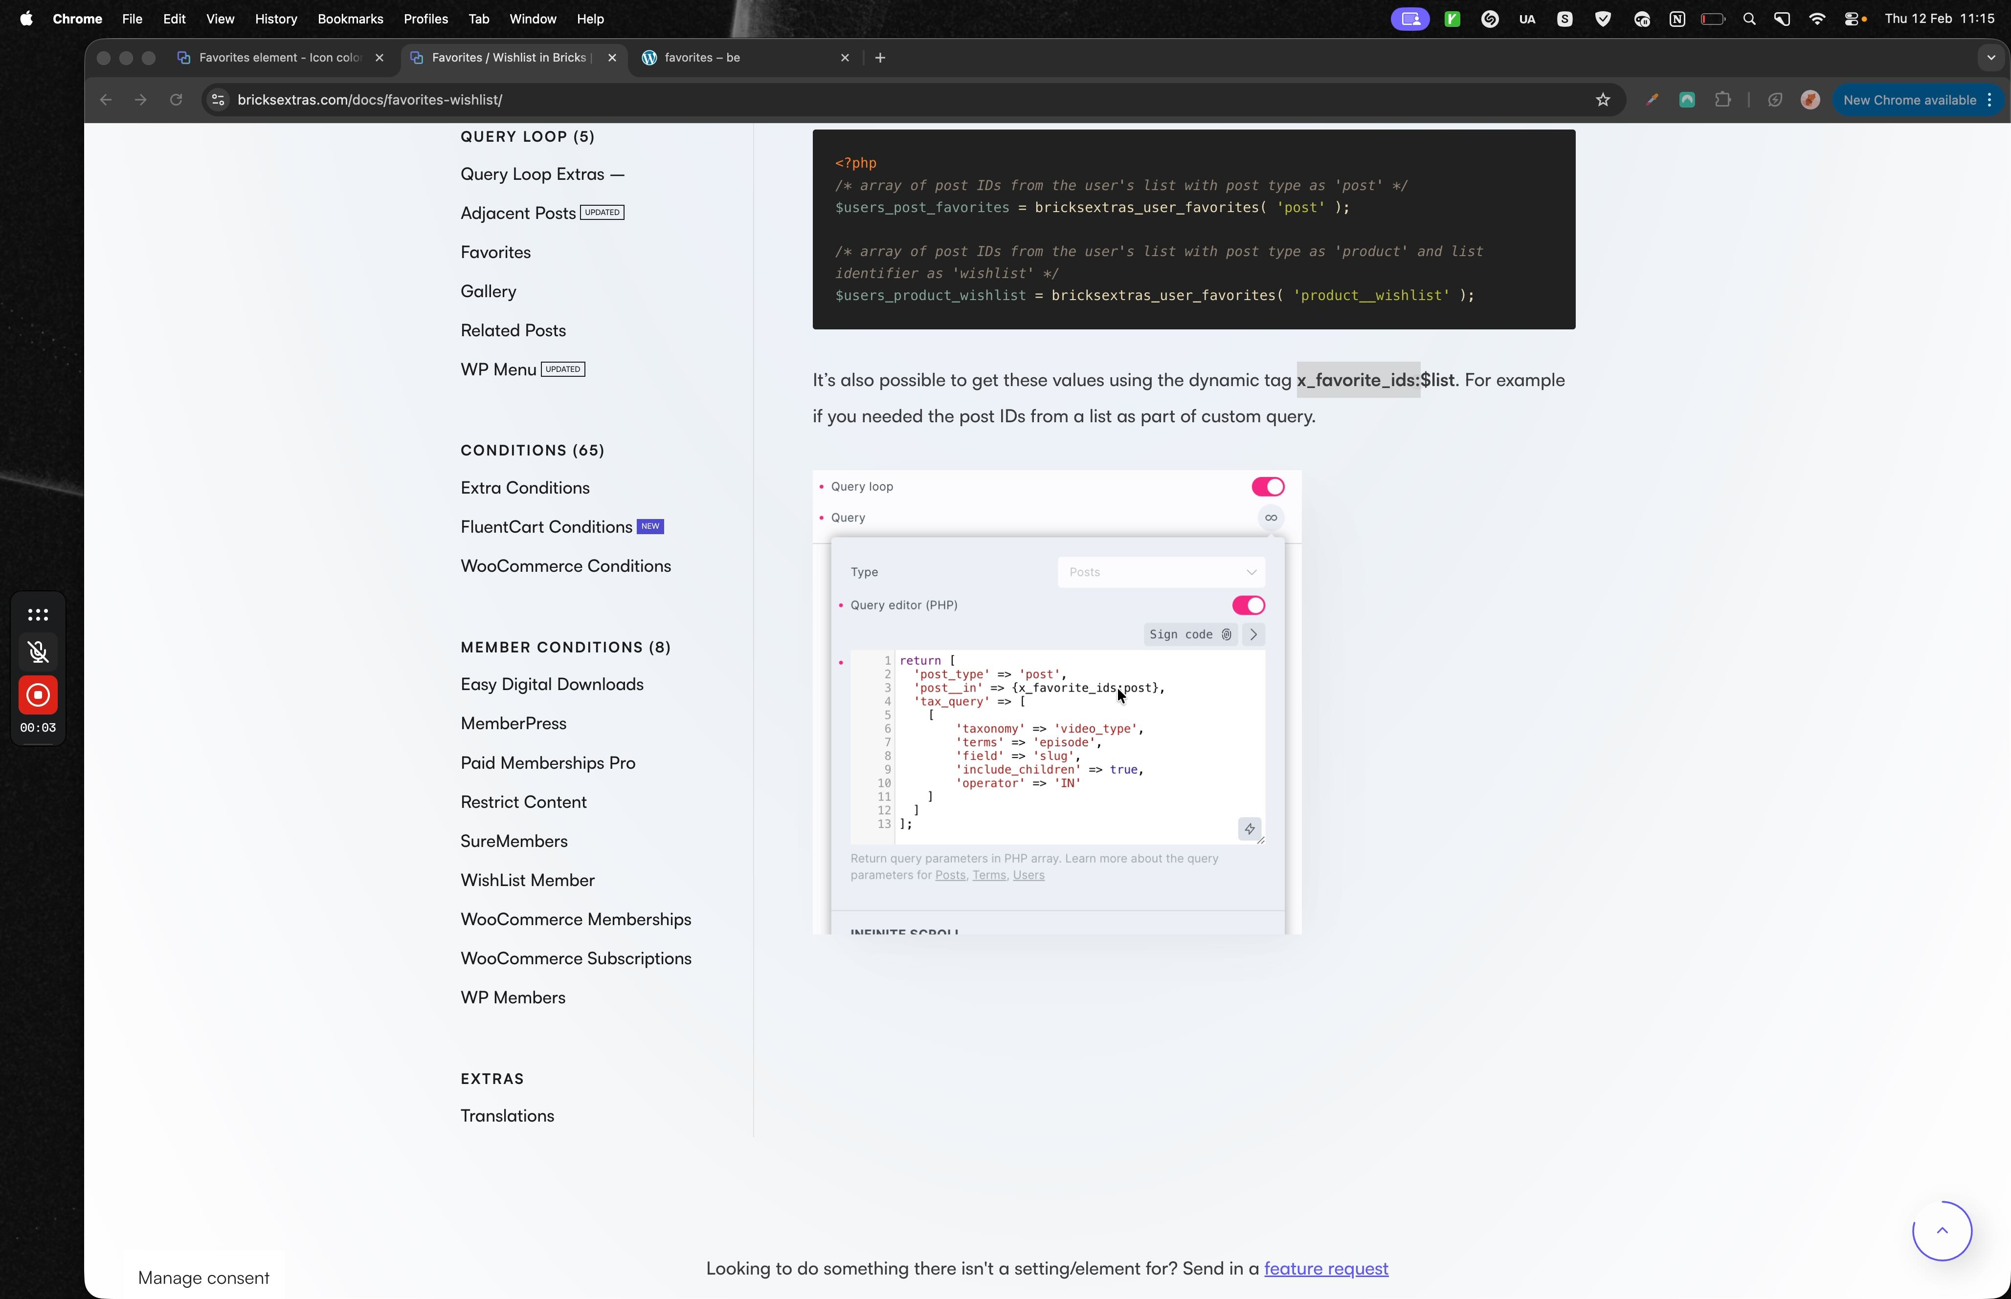Toggle the Query editor (PHP) switch
This screenshot has width=2011, height=1299.
pyautogui.click(x=1248, y=605)
